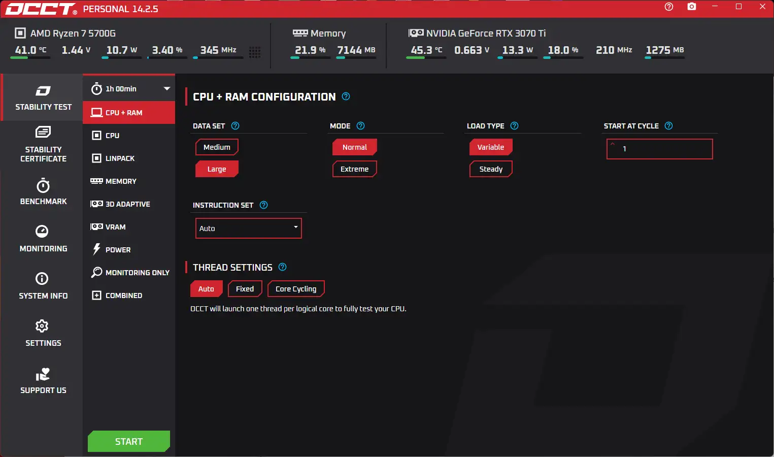Click the screenshot camera icon
The height and width of the screenshot is (457, 774).
pos(691,7)
